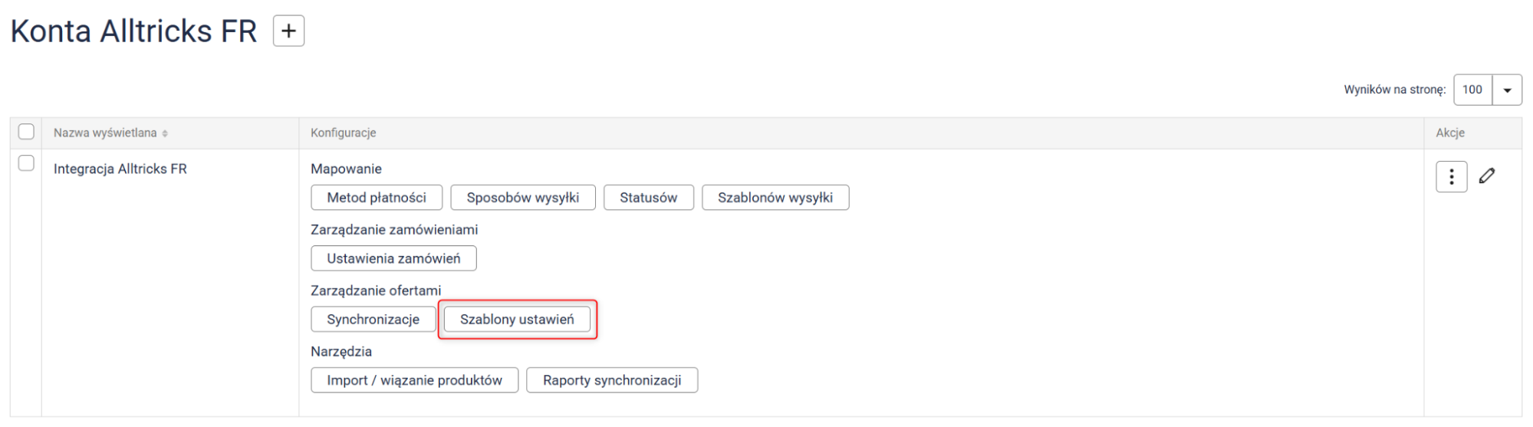Click the pencil edit icon
1533x427 pixels.
[1487, 176]
